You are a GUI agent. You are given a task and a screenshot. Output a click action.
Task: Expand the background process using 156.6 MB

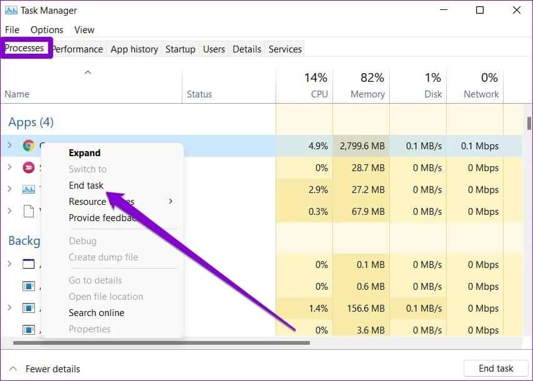coord(9,307)
